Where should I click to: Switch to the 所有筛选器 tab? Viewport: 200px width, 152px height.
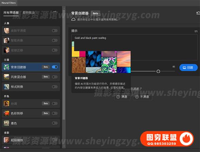[12, 13]
